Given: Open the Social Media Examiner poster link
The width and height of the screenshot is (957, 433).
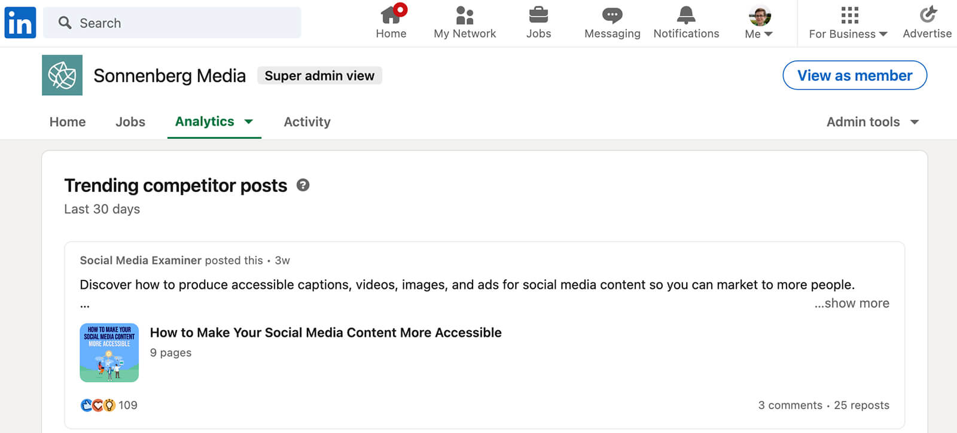Looking at the screenshot, I should tap(141, 260).
